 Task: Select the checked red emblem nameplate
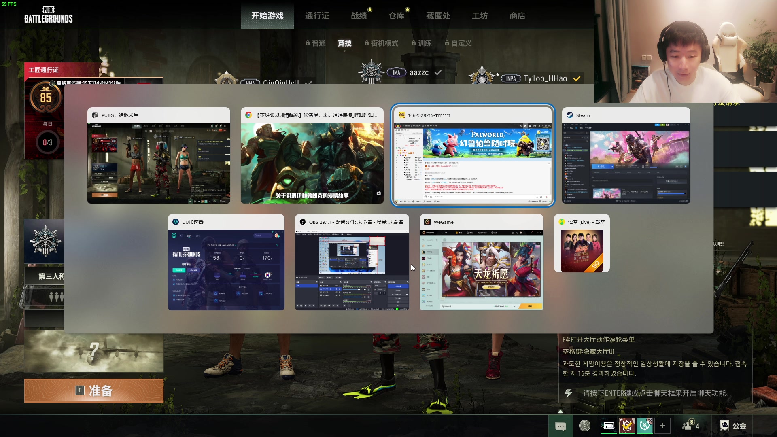pyautogui.click(x=627, y=426)
